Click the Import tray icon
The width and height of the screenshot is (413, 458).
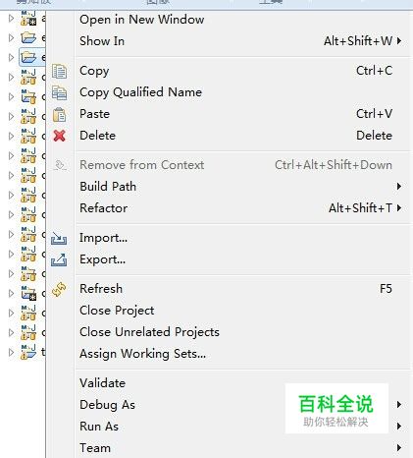point(59,238)
